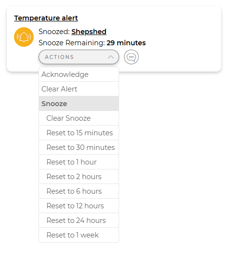Click the 29 minutes remaining text
Viewport: 227px width, 257px height.
pyautogui.click(x=126, y=43)
